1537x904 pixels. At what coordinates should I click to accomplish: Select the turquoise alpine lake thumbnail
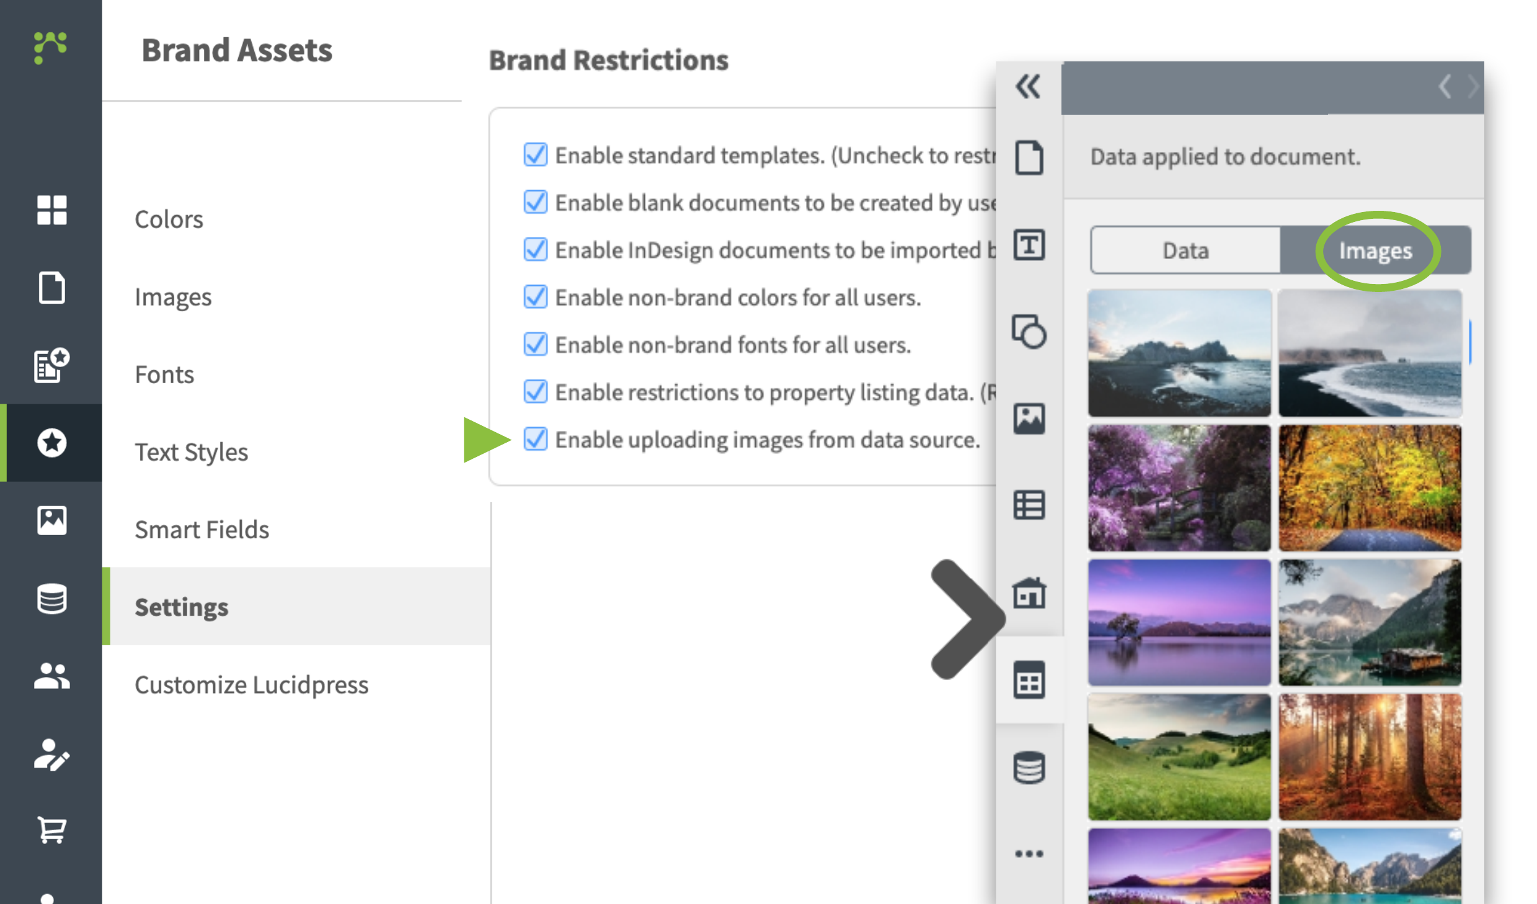1370,866
